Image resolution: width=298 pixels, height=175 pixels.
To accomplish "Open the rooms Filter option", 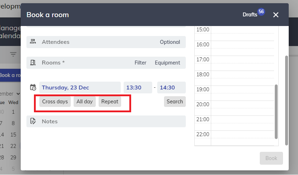I will click(x=140, y=63).
